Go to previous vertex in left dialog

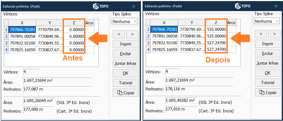119,34
